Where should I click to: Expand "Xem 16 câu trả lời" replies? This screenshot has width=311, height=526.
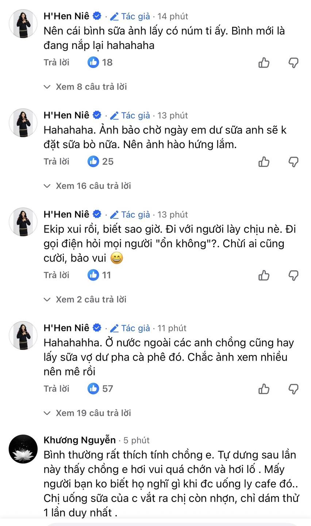93,186
